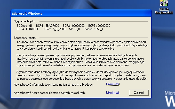Click the BCP3 : 00000000 value
The height and width of the screenshot is (109, 175).
[x=99, y=26]
